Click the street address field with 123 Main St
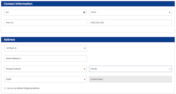The width and height of the screenshot is (176, 94). tap(45, 48)
